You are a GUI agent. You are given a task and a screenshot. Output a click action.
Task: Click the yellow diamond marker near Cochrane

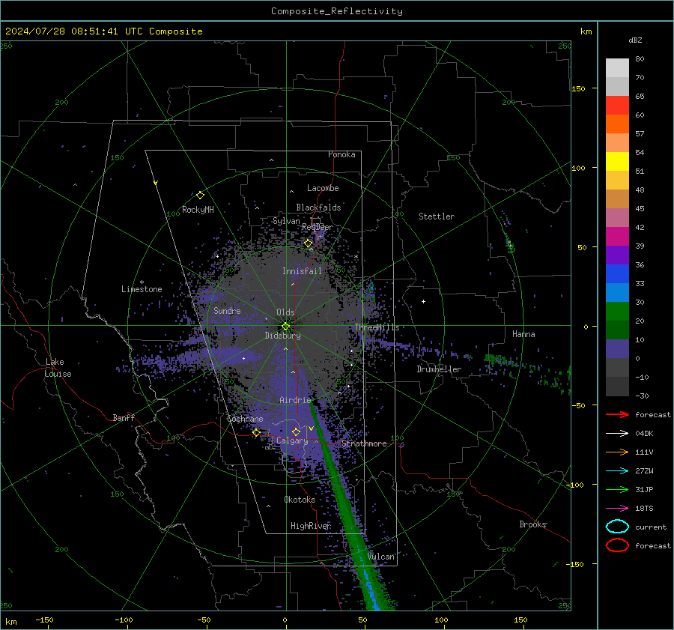(256, 432)
